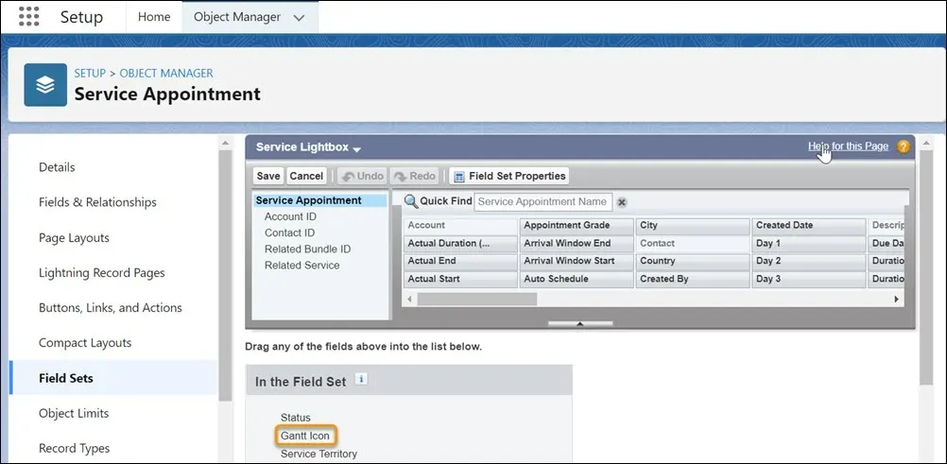Select Service Territory in the field set list

(x=319, y=454)
